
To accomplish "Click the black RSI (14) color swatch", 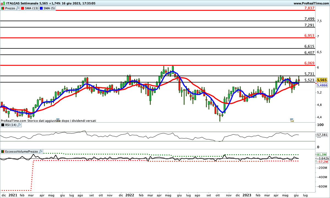I will pos(2,125).
